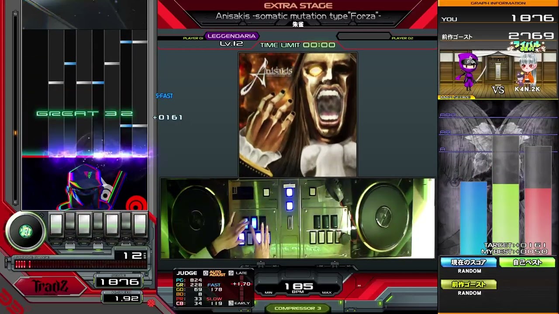Click the CB 34 count
559x314 pixels.
point(189,303)
